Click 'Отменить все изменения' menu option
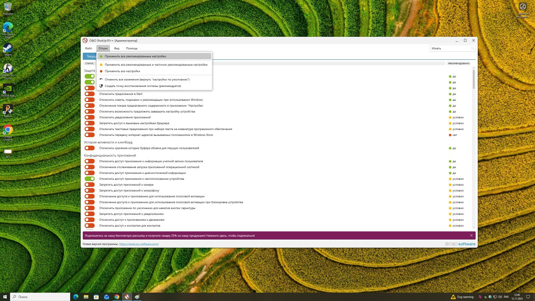 [147, 79]
